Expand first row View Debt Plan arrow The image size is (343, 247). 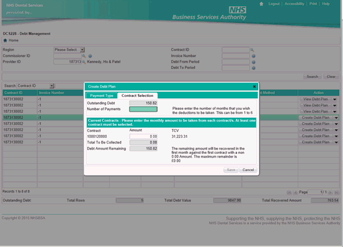coord(335,99)
